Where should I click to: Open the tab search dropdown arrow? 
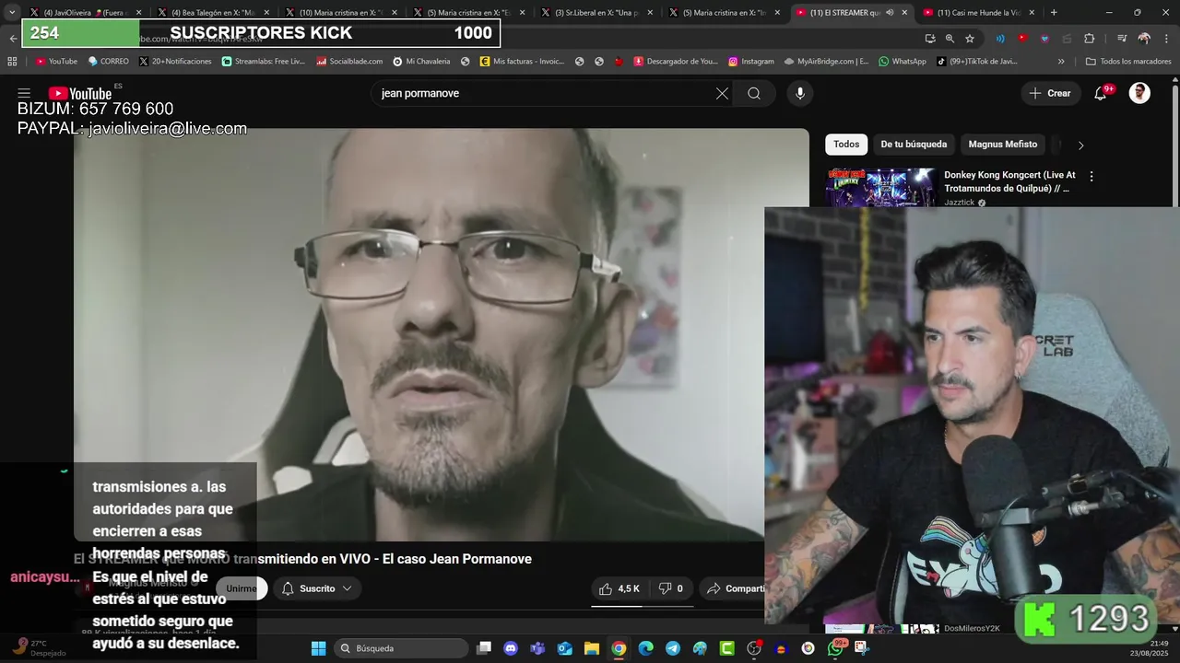12,13
